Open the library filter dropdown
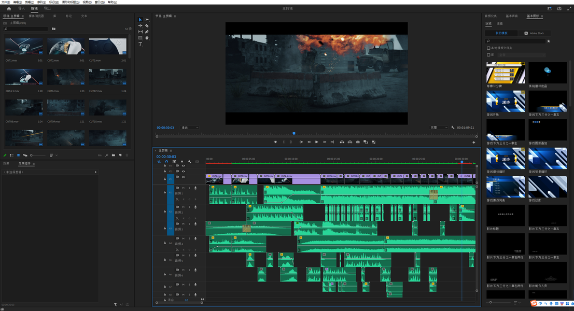Viewport: 574px width, 311px height. [x=522, y=55]
